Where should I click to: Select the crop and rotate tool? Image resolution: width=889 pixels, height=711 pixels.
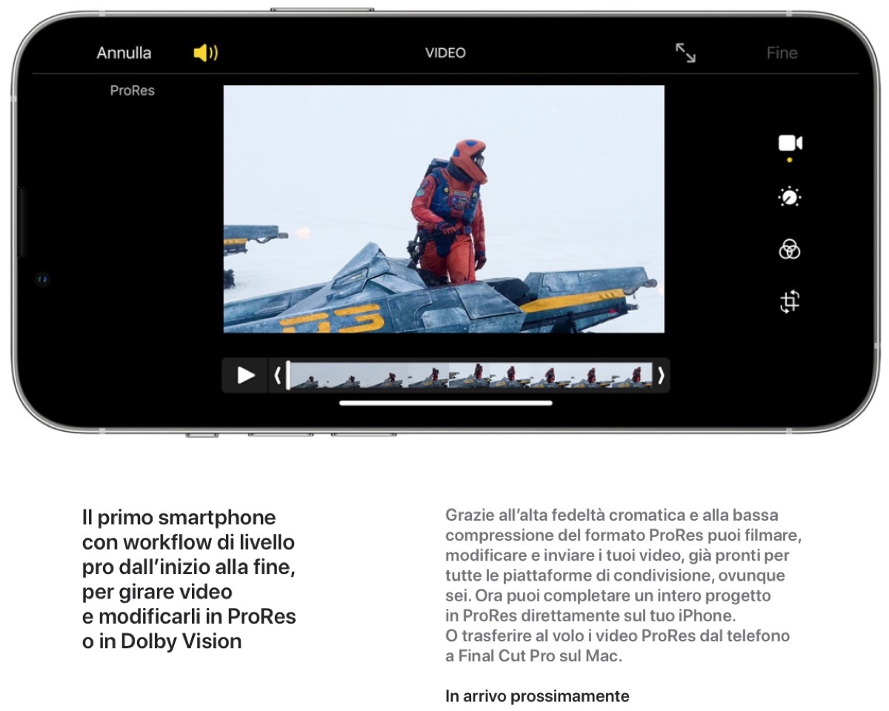coord(790,302)
